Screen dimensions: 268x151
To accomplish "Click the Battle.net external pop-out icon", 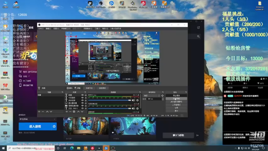I will tap(198, 28).
